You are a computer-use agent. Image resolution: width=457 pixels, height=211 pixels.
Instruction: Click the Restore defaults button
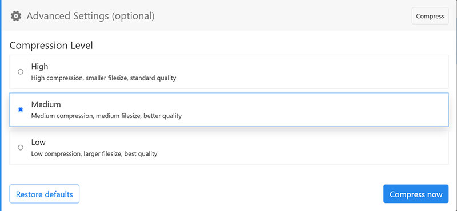tap(45, 194)
